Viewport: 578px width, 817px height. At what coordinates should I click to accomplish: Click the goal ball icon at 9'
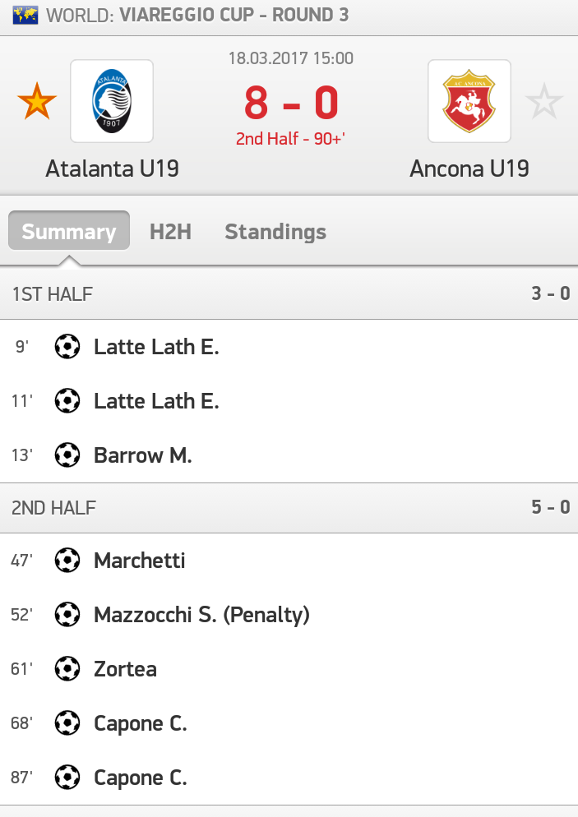pyautogui.click(x=67, y=347)
